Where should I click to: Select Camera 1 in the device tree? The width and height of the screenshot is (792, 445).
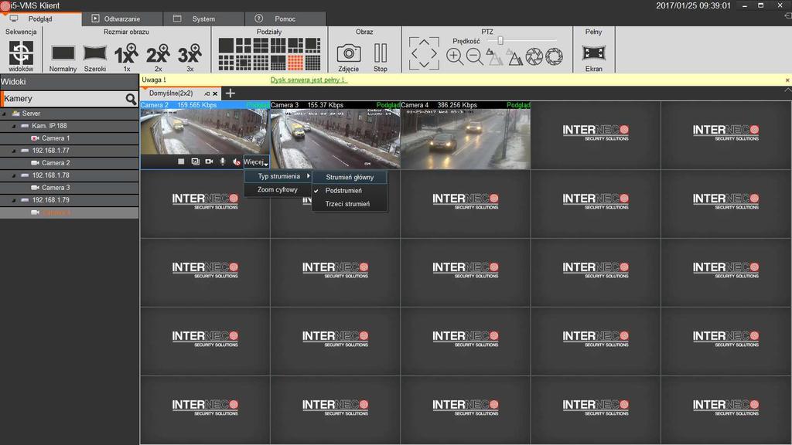(56, 138)
